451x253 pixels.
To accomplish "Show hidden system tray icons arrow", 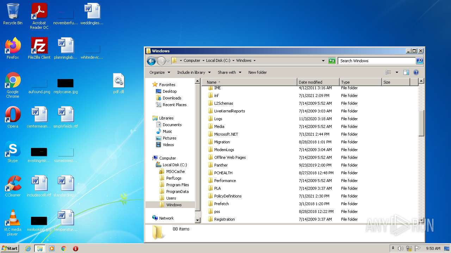I will [x=393, y=248].
